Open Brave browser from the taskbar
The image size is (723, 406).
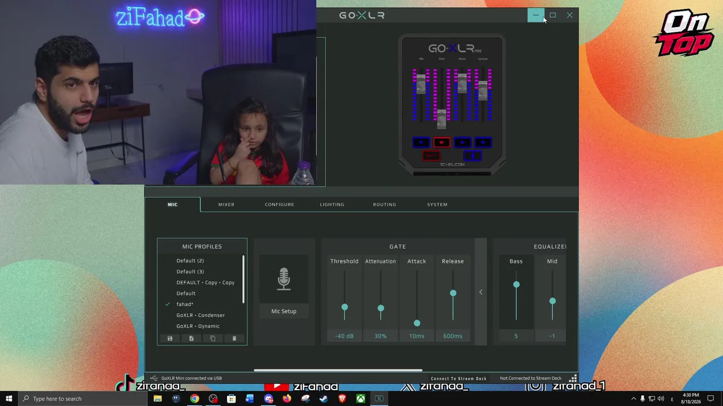click(x=342, y=399)
